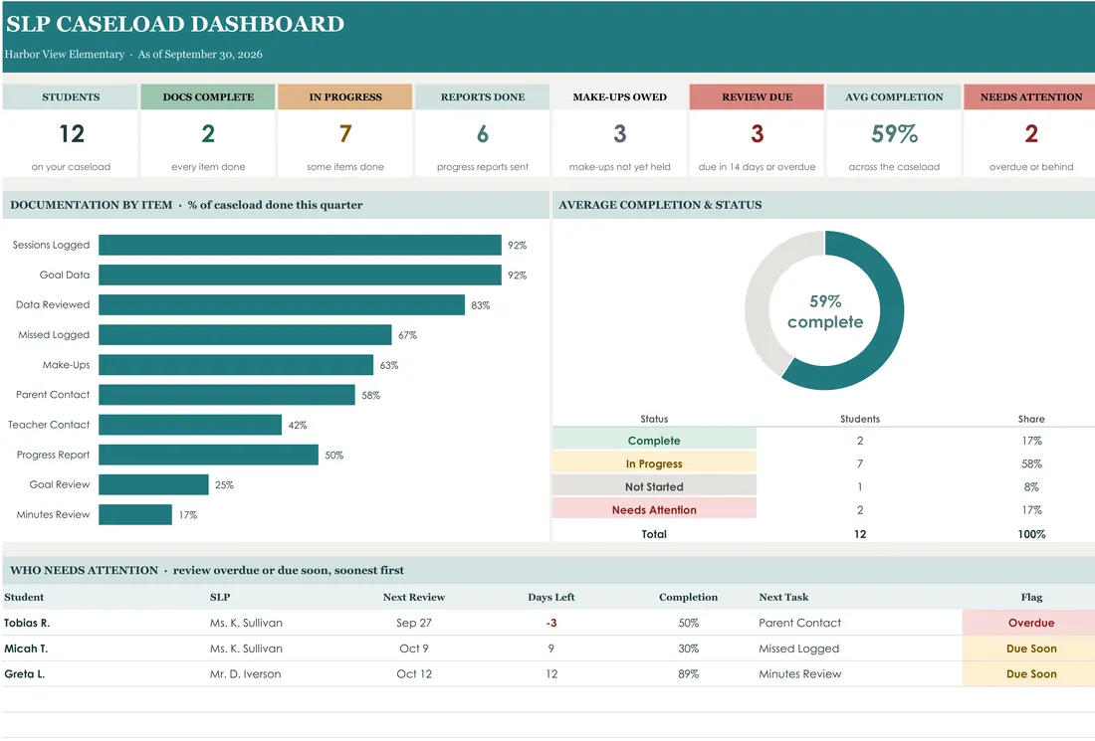Click the DOCS COMPLETE card header
The width and height of the screenshot is (1095, 741).
point(208,97)
